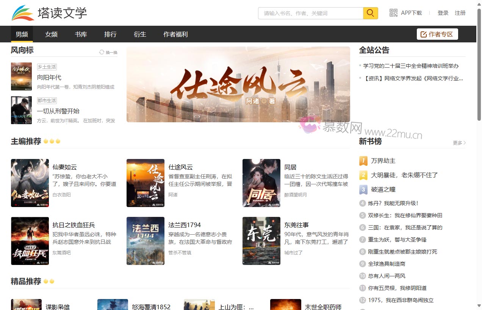Click the 塔读文学 logo icon
Image resolution: width=482 pixels, height=310 pixels.
click(x=23, y=12)
